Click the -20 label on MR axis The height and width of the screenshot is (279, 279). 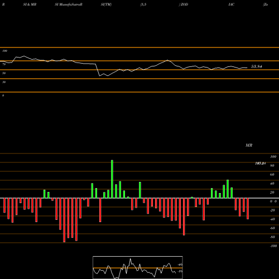click(x=272, y=210)
